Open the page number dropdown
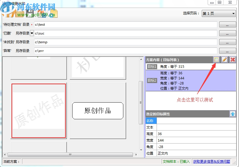Image resolution: width=239 pixels, height=167 pixels. 219,14
